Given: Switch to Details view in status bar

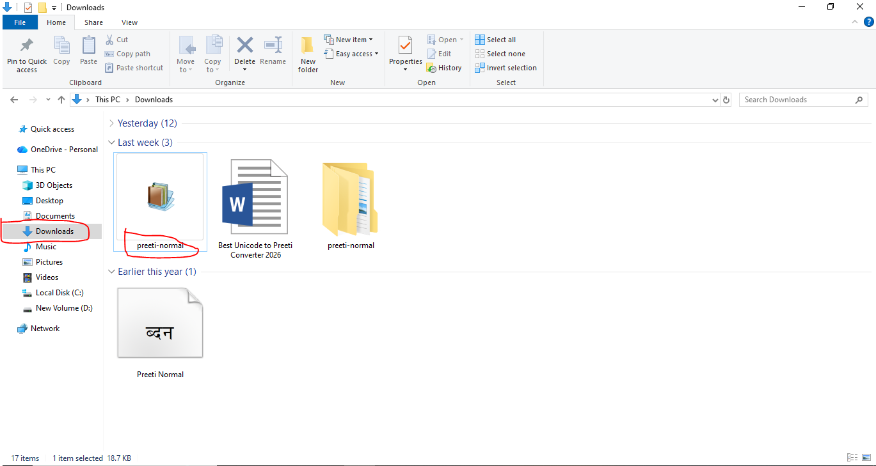Looking at the screenshot, I should click(x=852, y=458).
